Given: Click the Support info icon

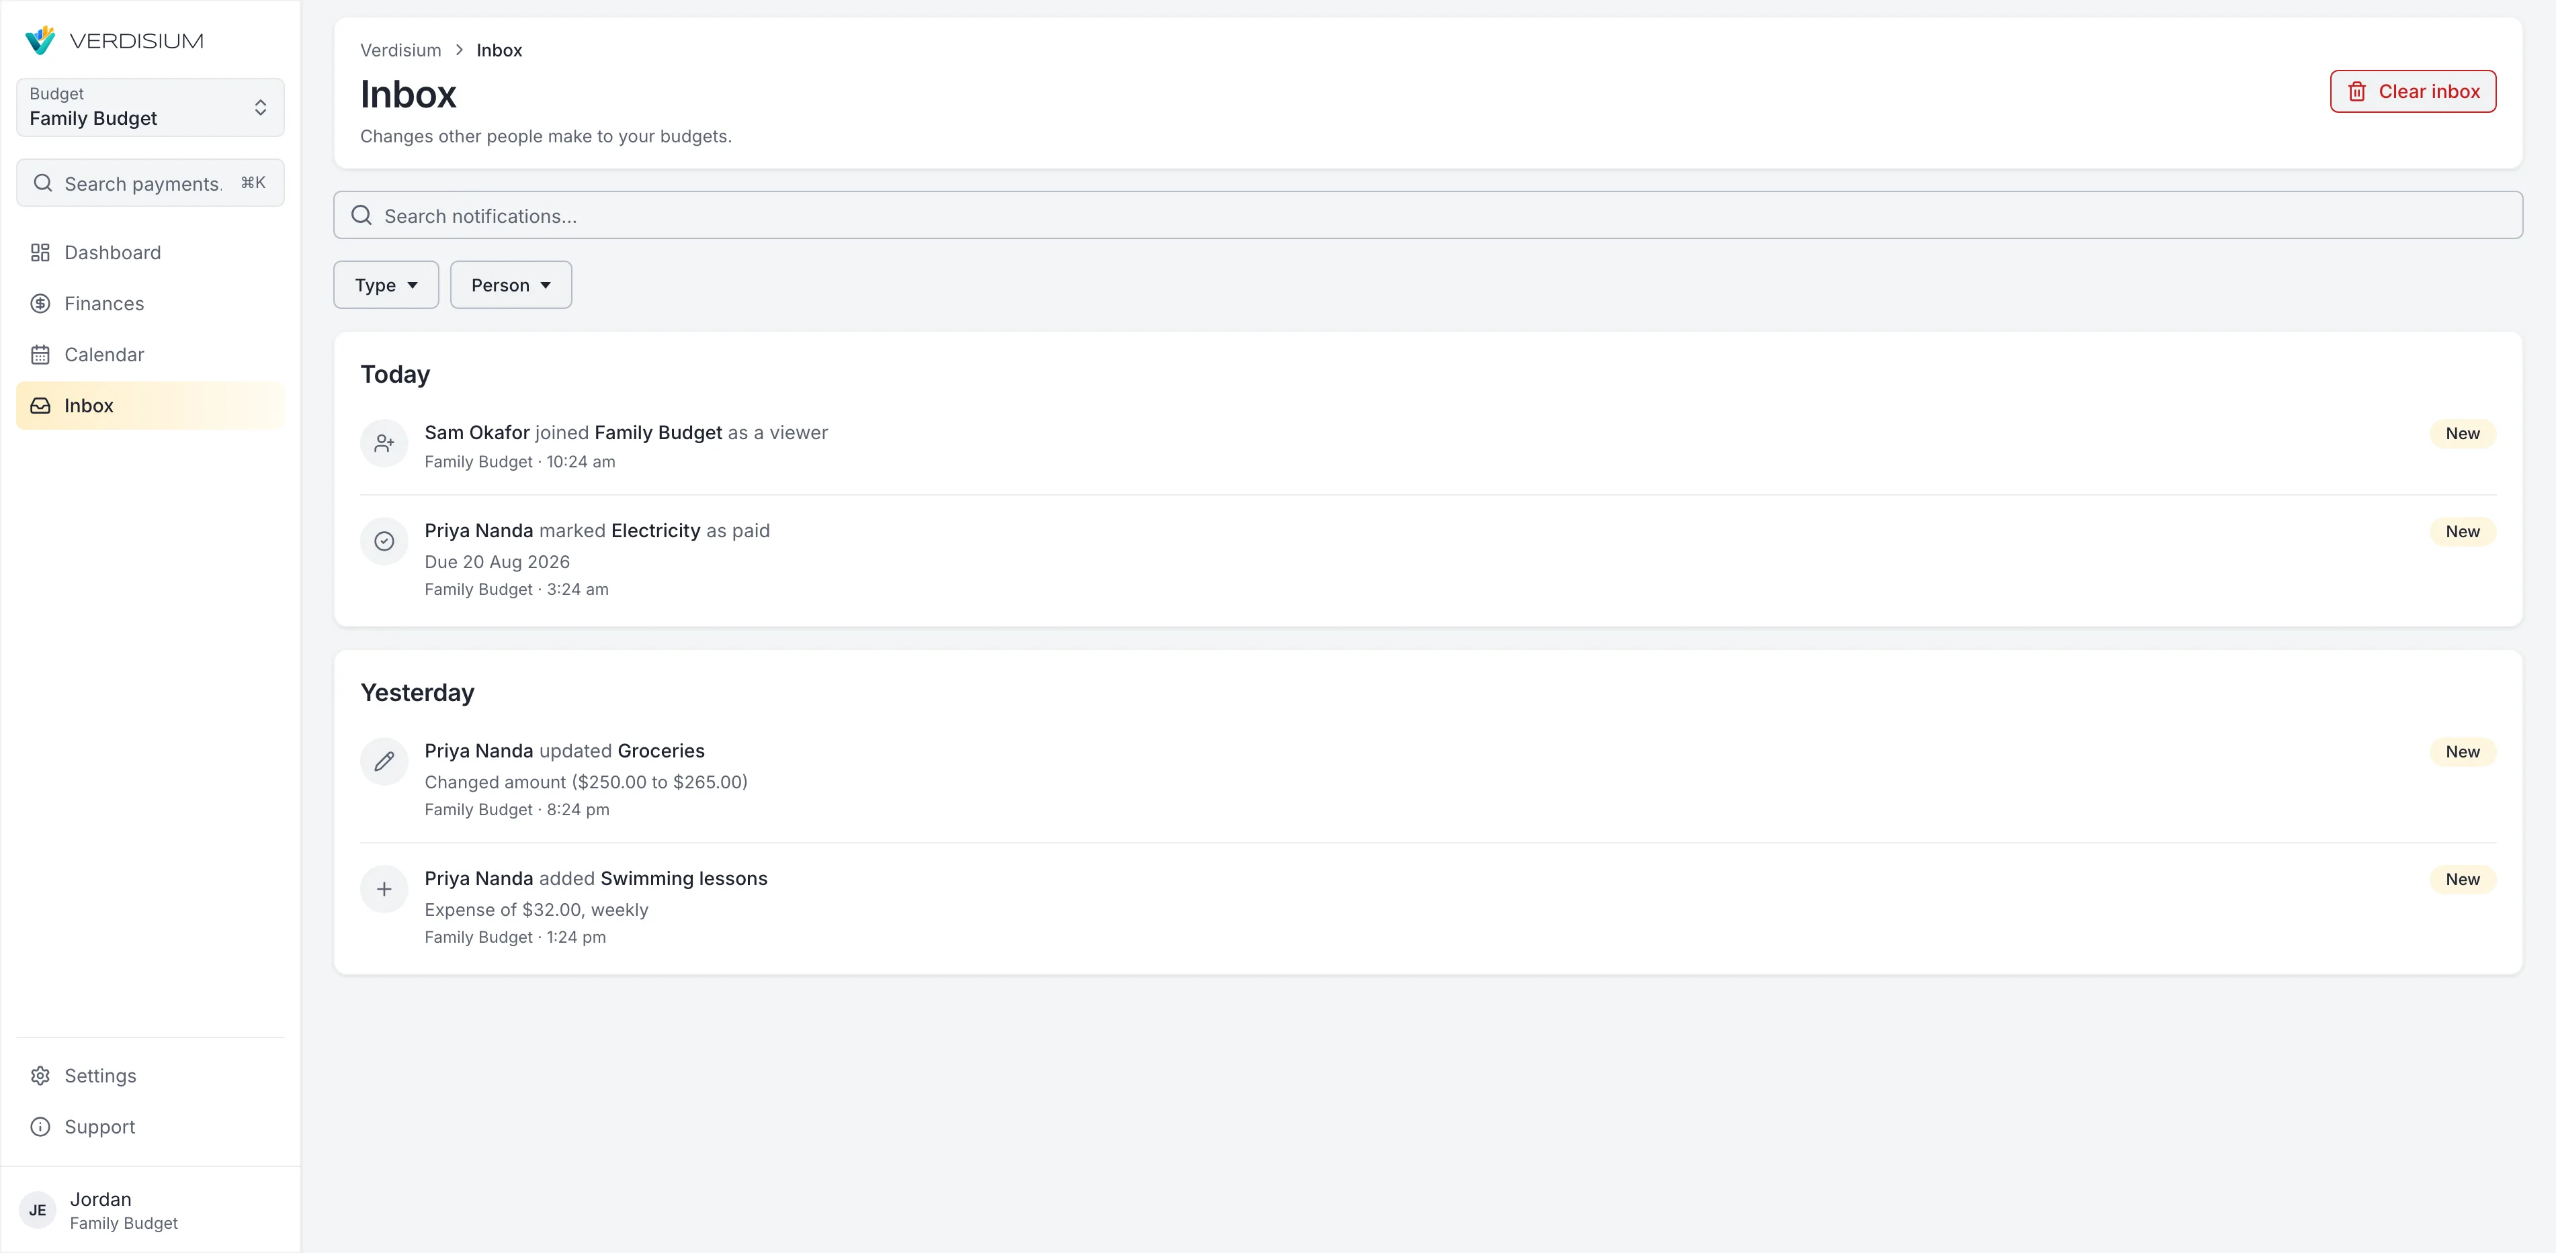Looking at the screenshot, I should pyautogui.click(x=40, y=1127).
